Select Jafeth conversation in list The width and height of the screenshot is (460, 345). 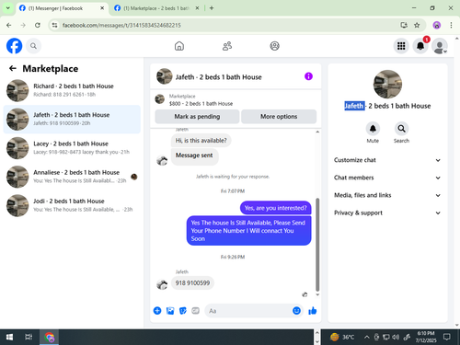click(72, 120)
